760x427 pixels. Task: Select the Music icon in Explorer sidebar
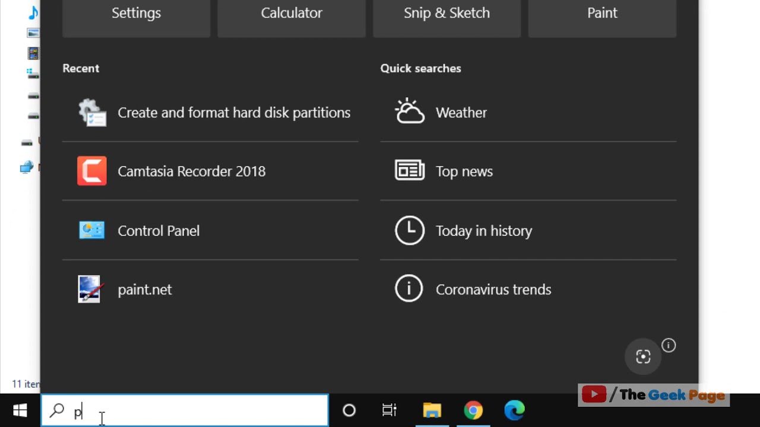pyautogui.click(x=33, y=12)
